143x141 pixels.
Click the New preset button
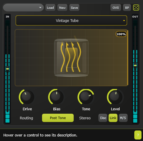coord(62,8)
